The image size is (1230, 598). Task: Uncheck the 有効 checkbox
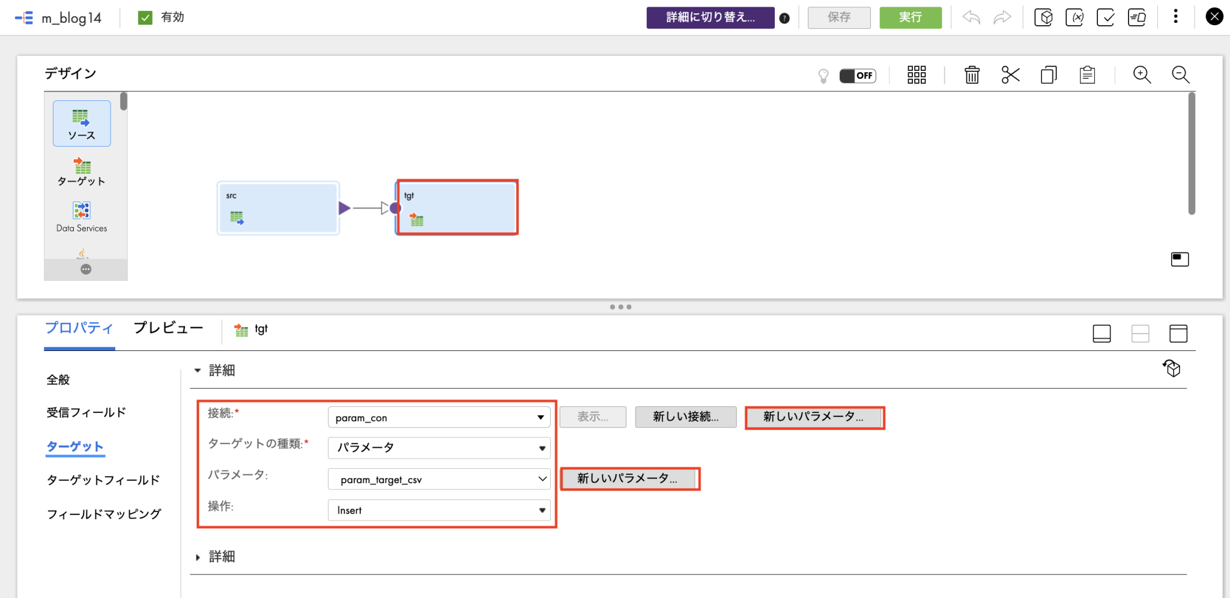click(x=144, y=17)
